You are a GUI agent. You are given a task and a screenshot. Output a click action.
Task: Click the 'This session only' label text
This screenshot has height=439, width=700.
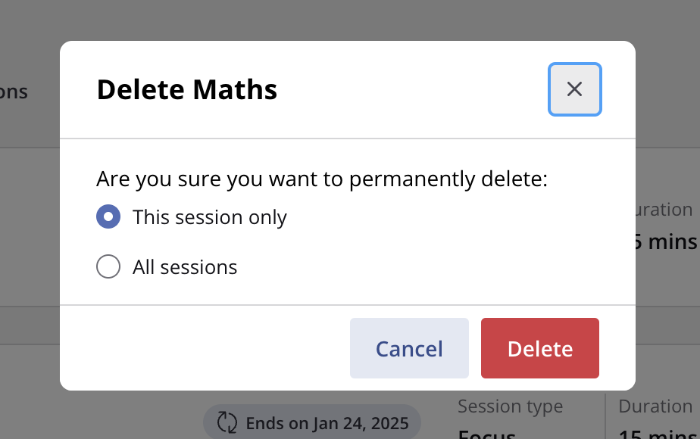tap(209, 217)
